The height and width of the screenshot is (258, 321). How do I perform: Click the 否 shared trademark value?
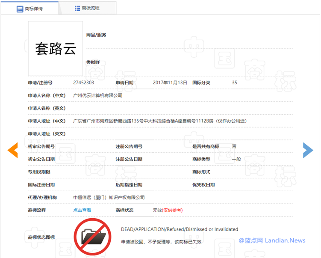[234, 146]
